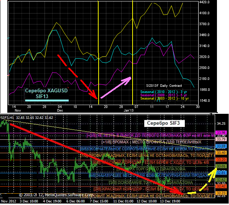Select the 3460.0 axis value
The width and height of the screenshot is (229, 205).
click(x=205, y=35)
